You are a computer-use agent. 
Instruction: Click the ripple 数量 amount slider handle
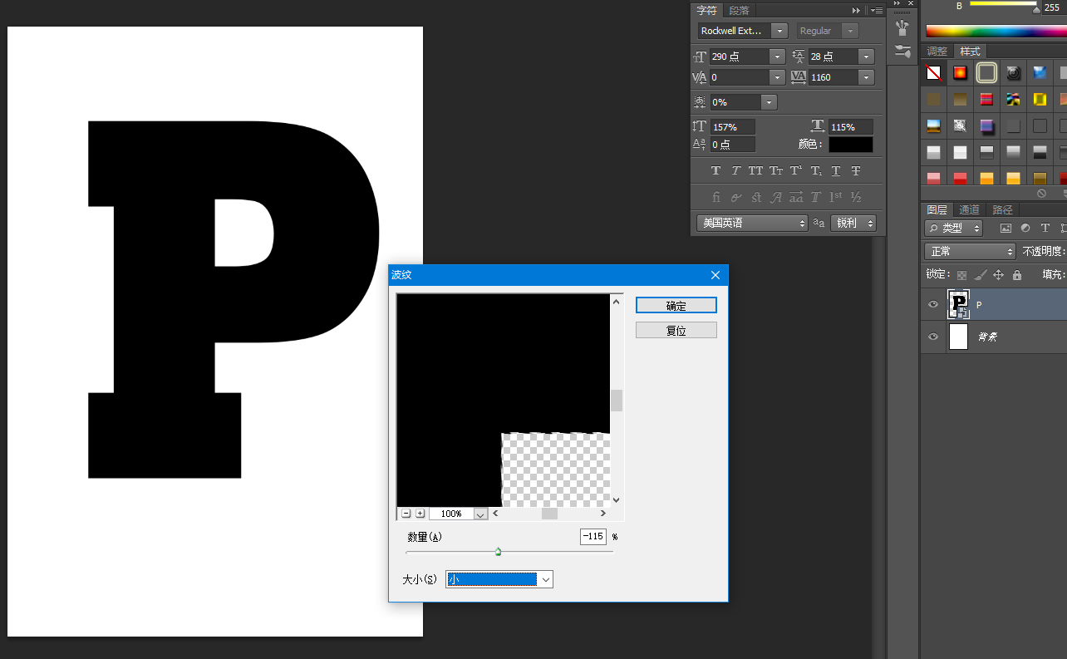[498, 552]
